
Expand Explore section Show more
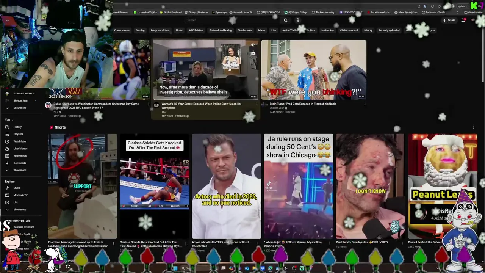(20, 210)
